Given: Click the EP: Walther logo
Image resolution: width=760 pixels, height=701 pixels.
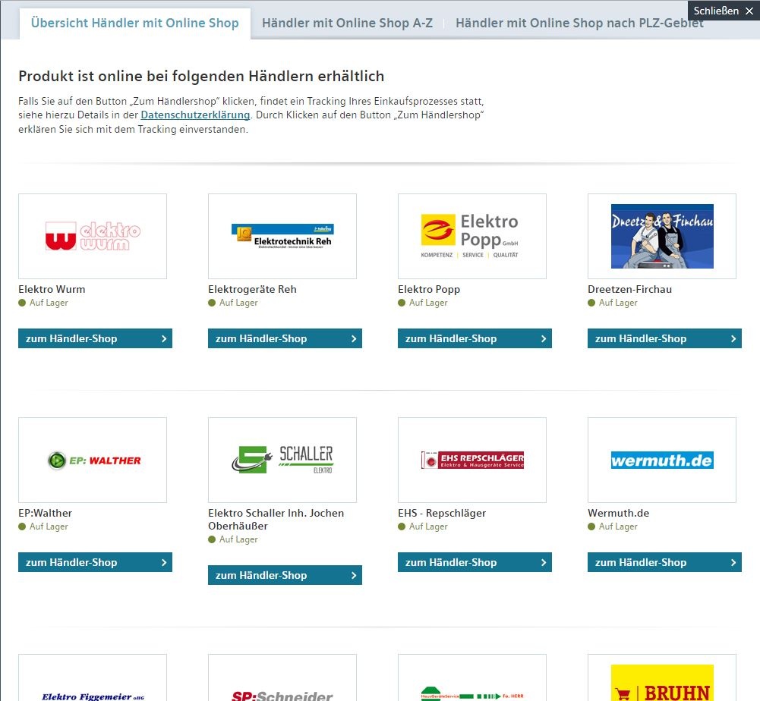Looking at the screenshot, I should (x=93, y=461).
